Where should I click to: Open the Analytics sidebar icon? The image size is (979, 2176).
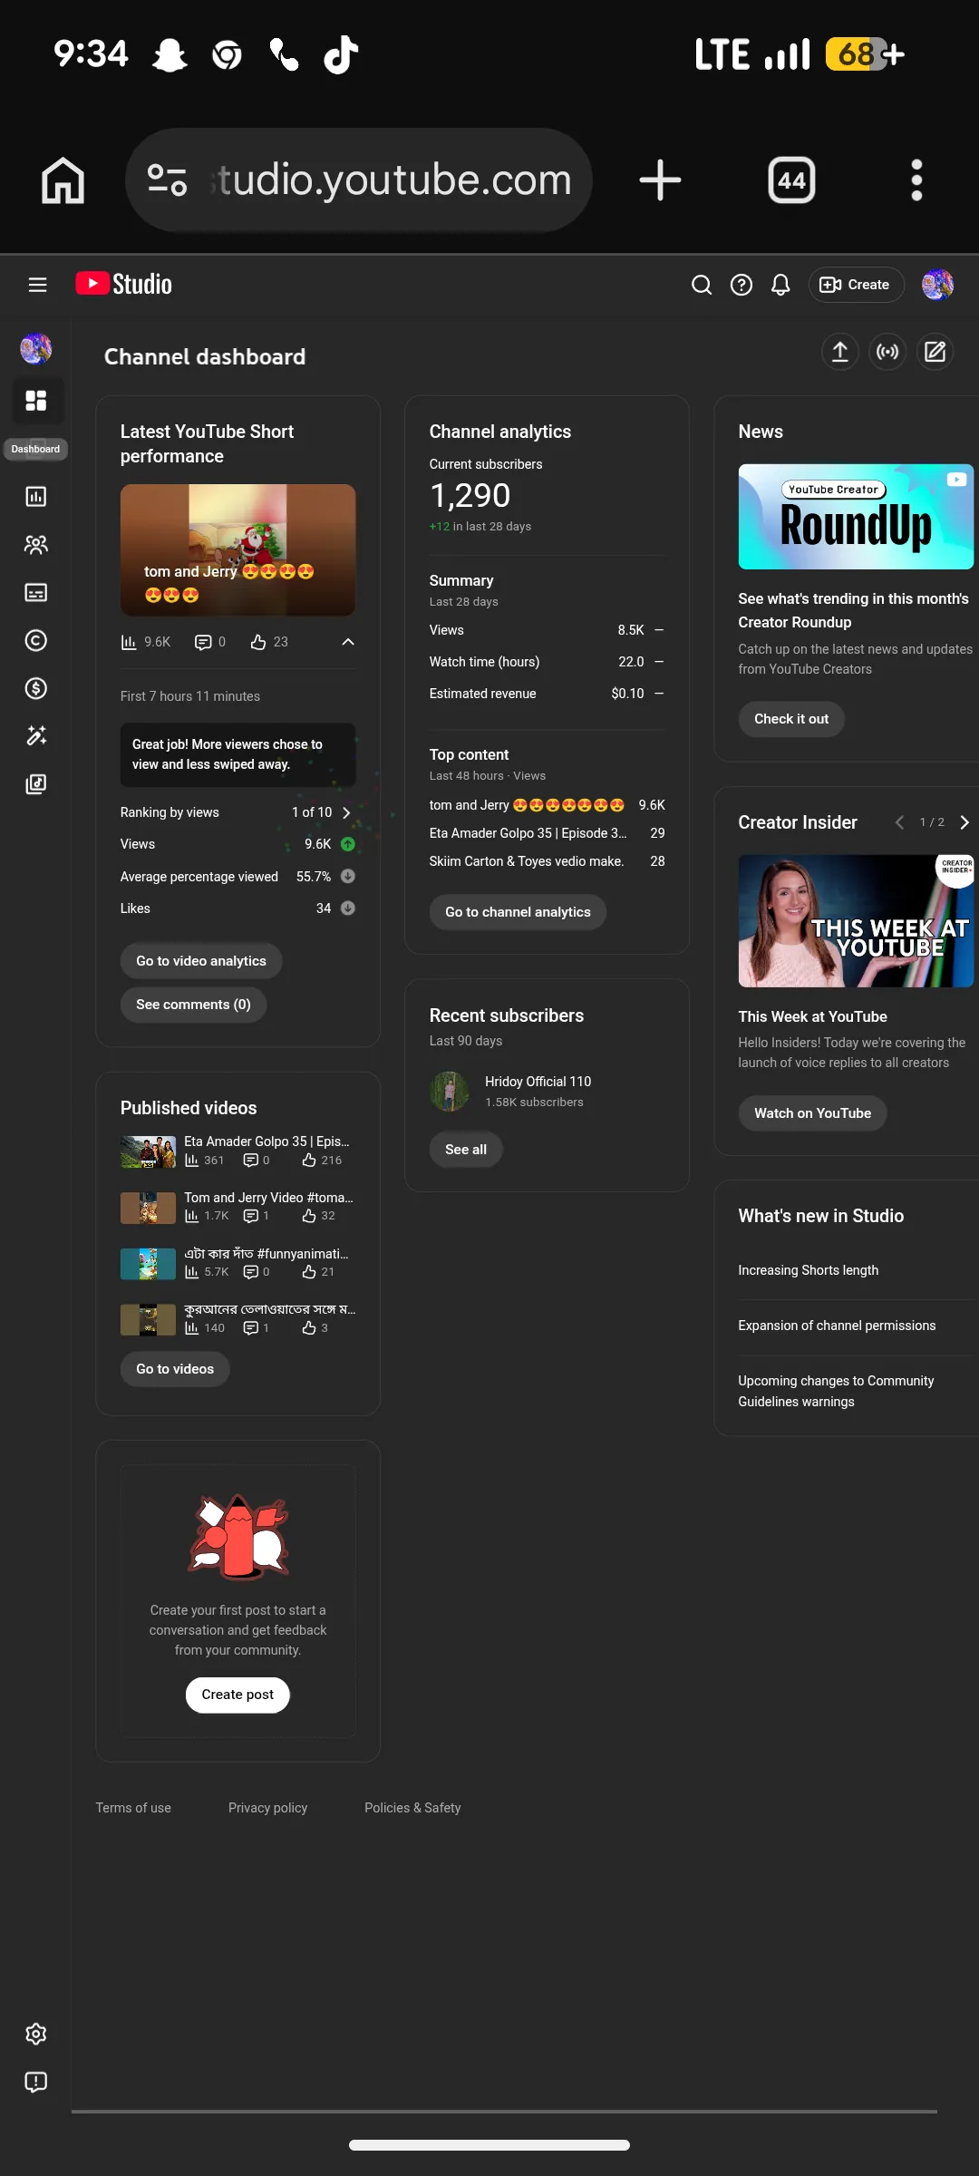tap(35, 496)
